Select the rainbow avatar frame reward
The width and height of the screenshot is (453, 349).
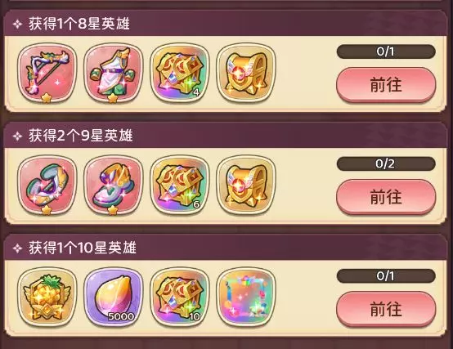coord(246,297)
